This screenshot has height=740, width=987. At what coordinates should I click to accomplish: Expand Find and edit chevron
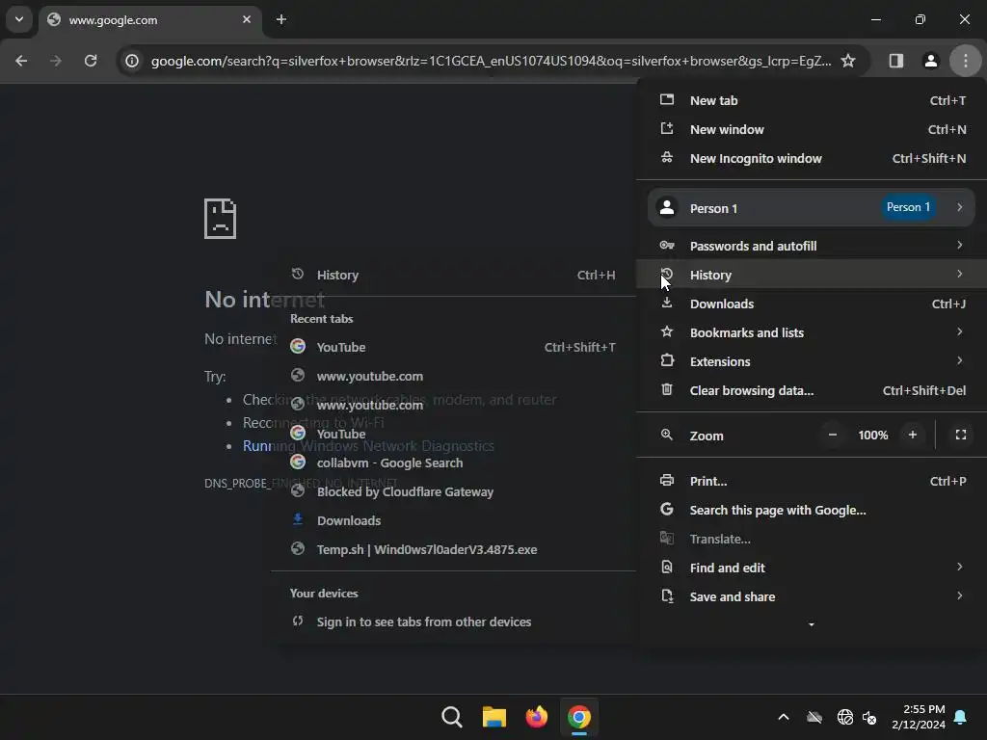point(959,567)
